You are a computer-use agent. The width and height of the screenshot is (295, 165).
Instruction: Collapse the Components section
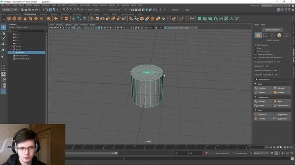pyautogui.click(x=255, y=97)
